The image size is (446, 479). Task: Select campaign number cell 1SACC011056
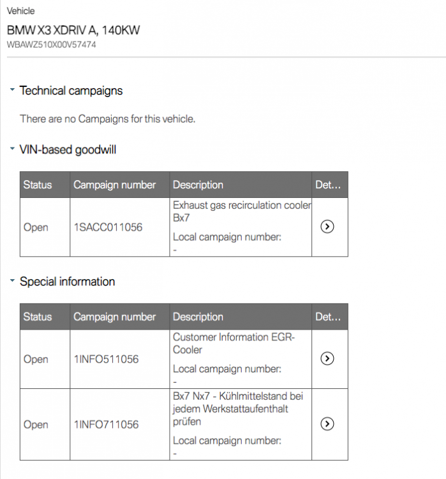(108, 227)
